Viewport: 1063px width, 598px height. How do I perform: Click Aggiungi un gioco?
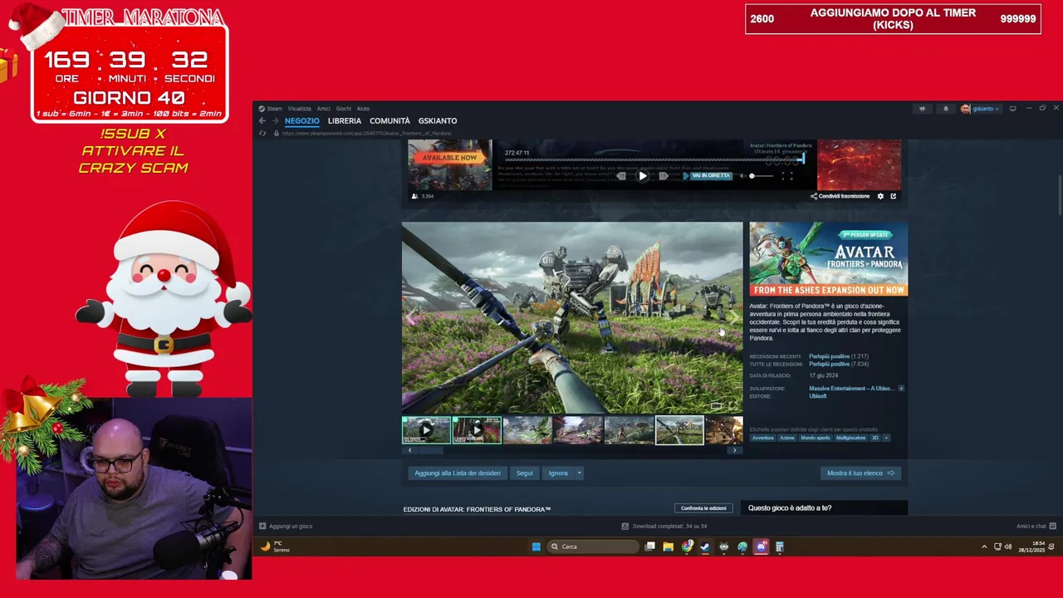[285, 526]
